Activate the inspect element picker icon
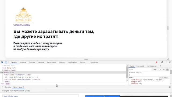This screenshot has height=97, width=172. pos(2,62)
